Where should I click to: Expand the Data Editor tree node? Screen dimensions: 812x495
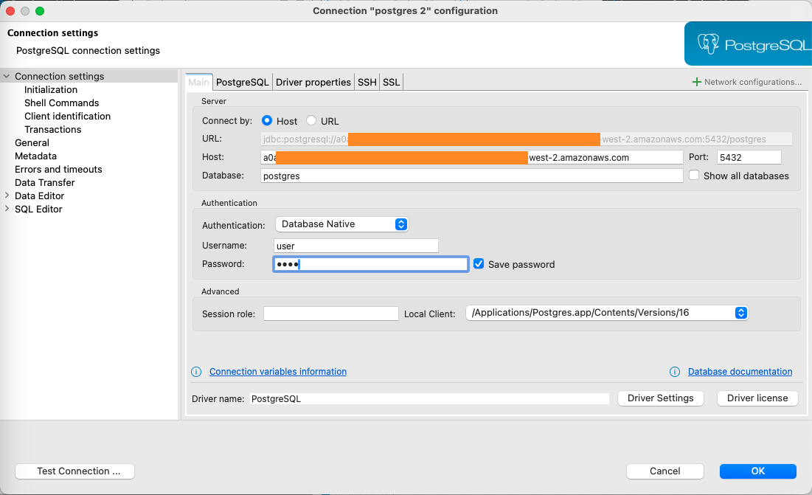coord(7,195)
